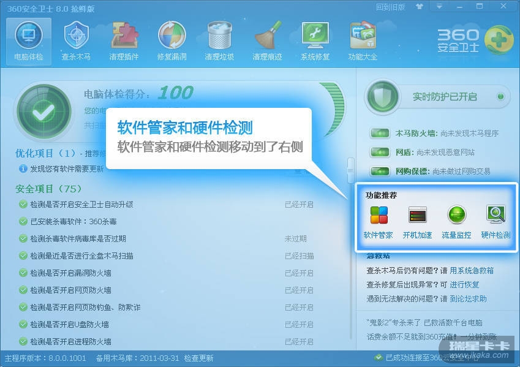Screen dimensions: 520x367
Task: Click the info icon beside 发现您有软件需要更新
Action: coord(23,169)
